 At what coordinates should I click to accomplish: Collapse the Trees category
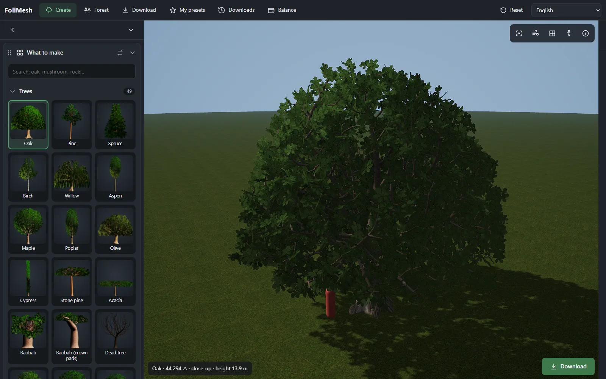point(12,91)
